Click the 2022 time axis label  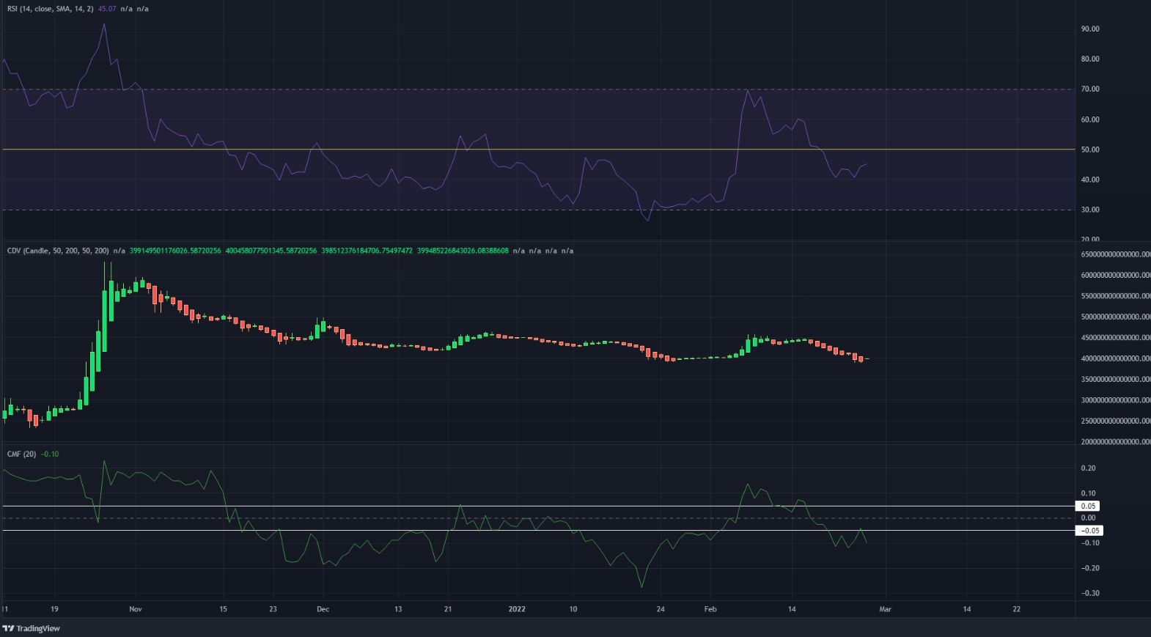pos(517,609)
